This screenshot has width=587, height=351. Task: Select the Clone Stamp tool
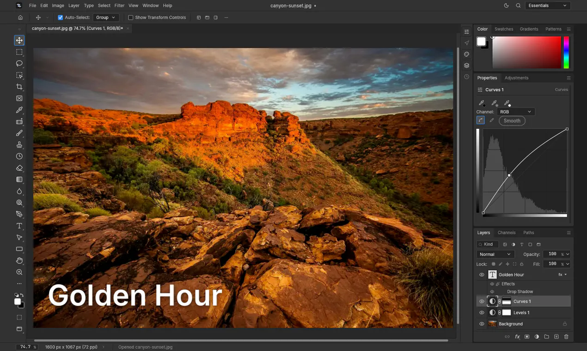[19, 145]
